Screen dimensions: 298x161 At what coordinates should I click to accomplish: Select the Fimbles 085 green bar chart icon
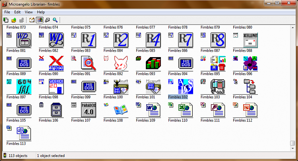tap(153, 63)
